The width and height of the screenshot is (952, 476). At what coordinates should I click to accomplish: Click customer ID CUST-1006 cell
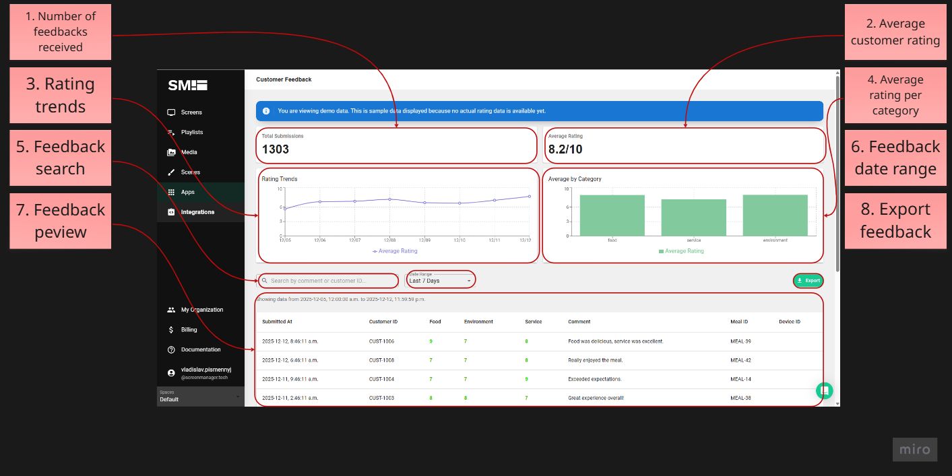[x=382, y=341]
